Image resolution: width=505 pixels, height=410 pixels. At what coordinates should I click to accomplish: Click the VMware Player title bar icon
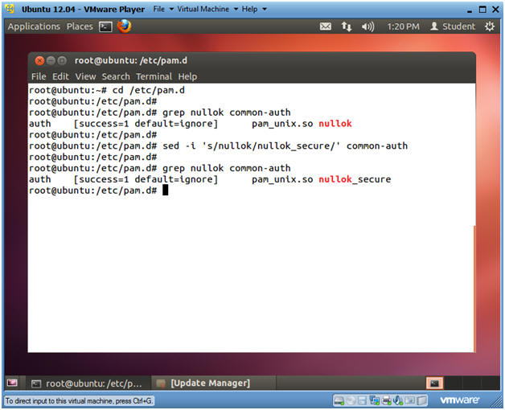10,9
